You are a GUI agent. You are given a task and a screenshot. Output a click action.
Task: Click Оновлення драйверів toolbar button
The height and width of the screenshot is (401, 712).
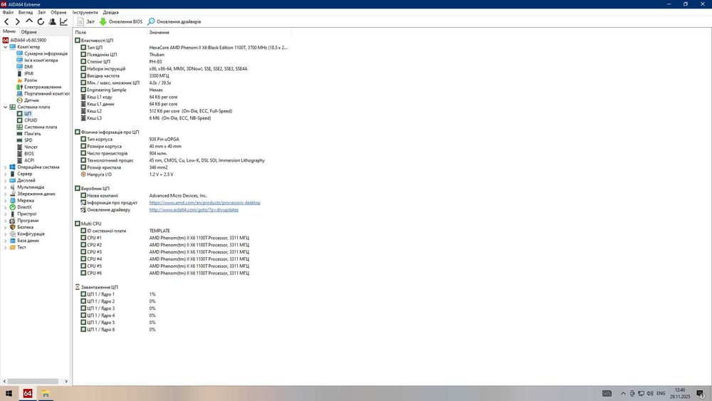(174, 21)
